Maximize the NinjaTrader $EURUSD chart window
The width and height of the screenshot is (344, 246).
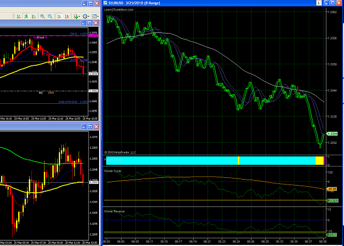(x=333, y=3)
